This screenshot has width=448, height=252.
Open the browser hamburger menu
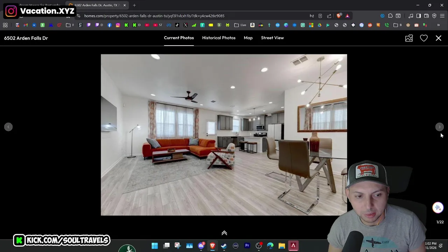[442, 16]
